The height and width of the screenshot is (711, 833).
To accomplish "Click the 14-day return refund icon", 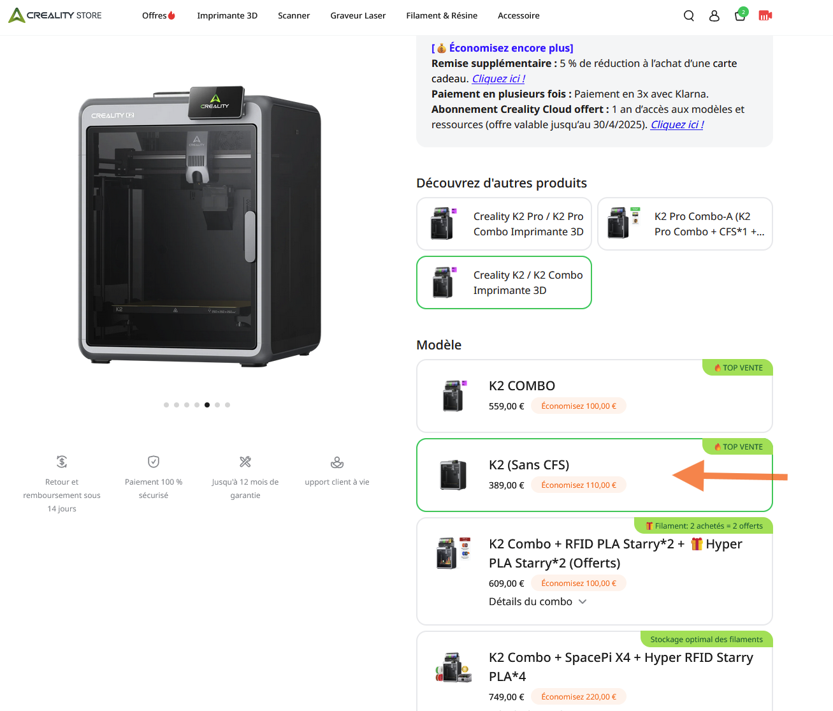I will pyautogui.click(x=62, y=462).
